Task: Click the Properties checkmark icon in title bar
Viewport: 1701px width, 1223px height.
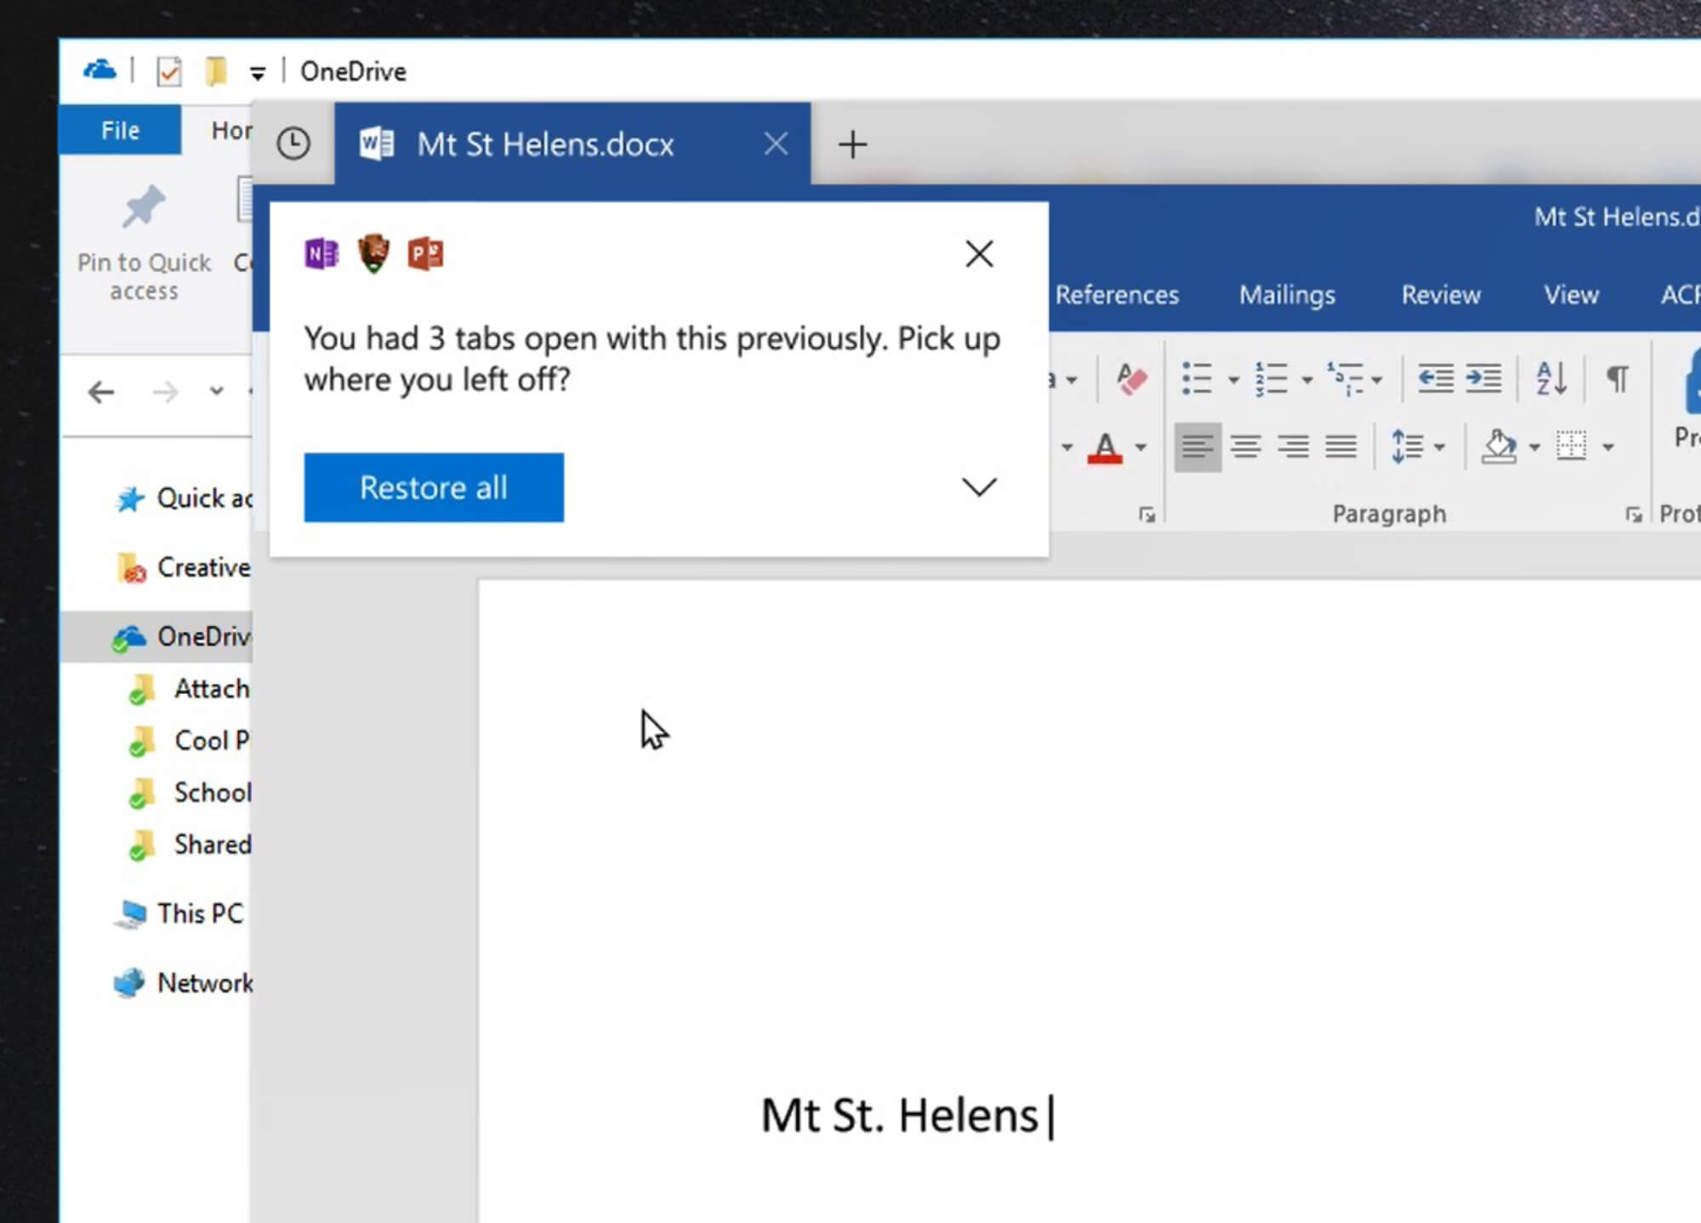Action: click(169, 71)
